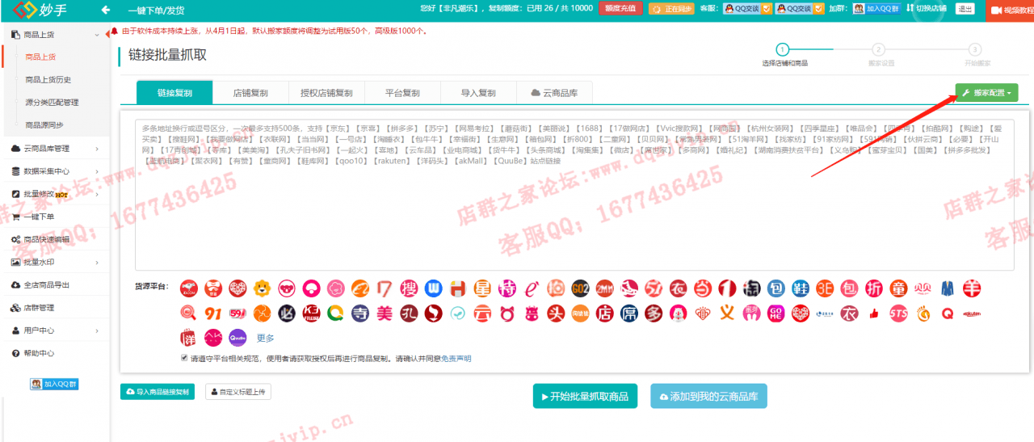Click the 17 wholesale platform icon
This screenshot has width=1034, height=442.
[385, 288]
